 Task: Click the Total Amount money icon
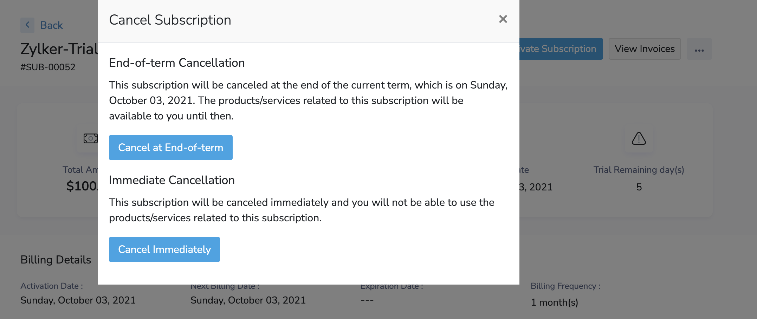click(x=90, y=138)
